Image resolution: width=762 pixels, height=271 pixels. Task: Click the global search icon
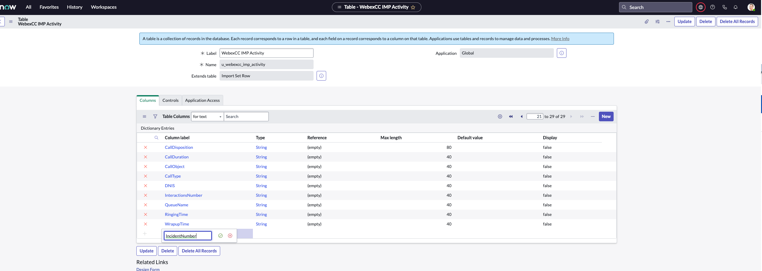[x=624, y=7]
